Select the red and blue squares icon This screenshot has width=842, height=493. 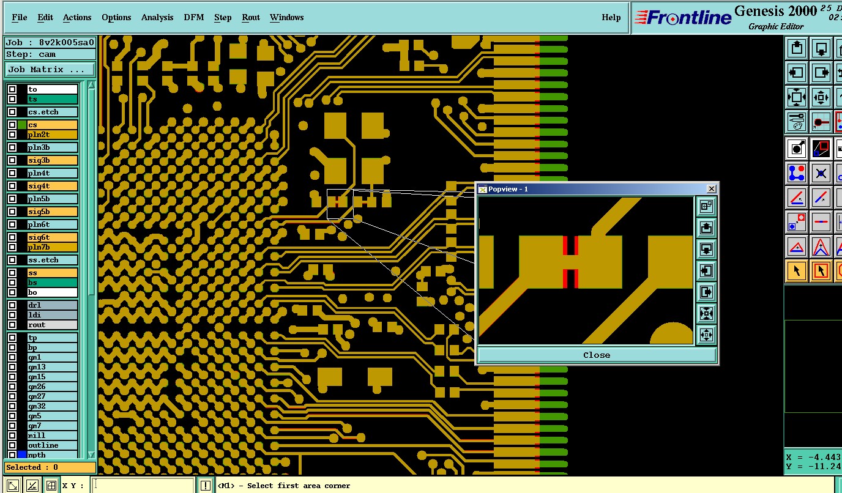(x=821, y=148)
